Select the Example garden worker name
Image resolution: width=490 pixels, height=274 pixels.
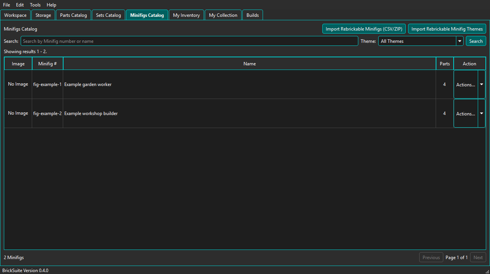point(88,84)
